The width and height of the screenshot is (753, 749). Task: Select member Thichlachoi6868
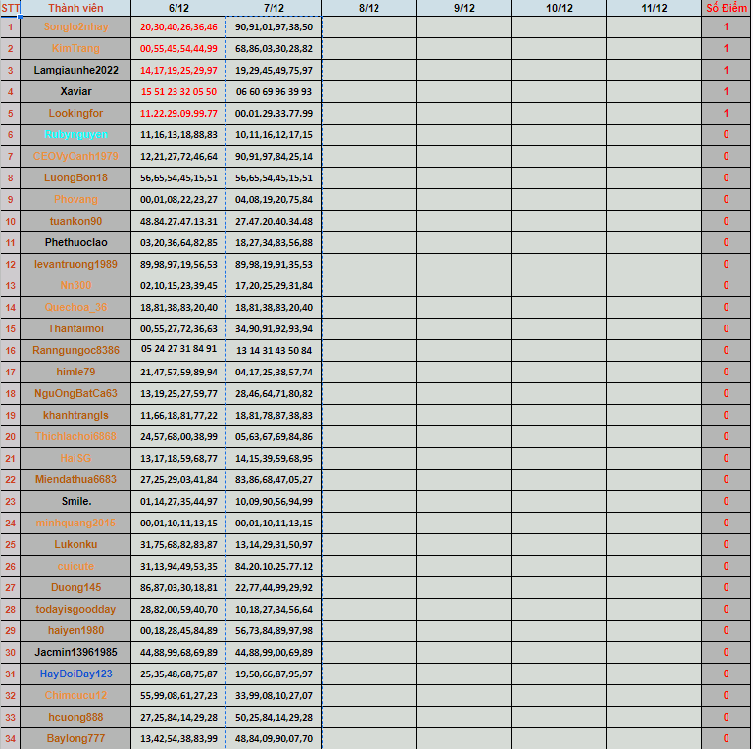point(75,437)
